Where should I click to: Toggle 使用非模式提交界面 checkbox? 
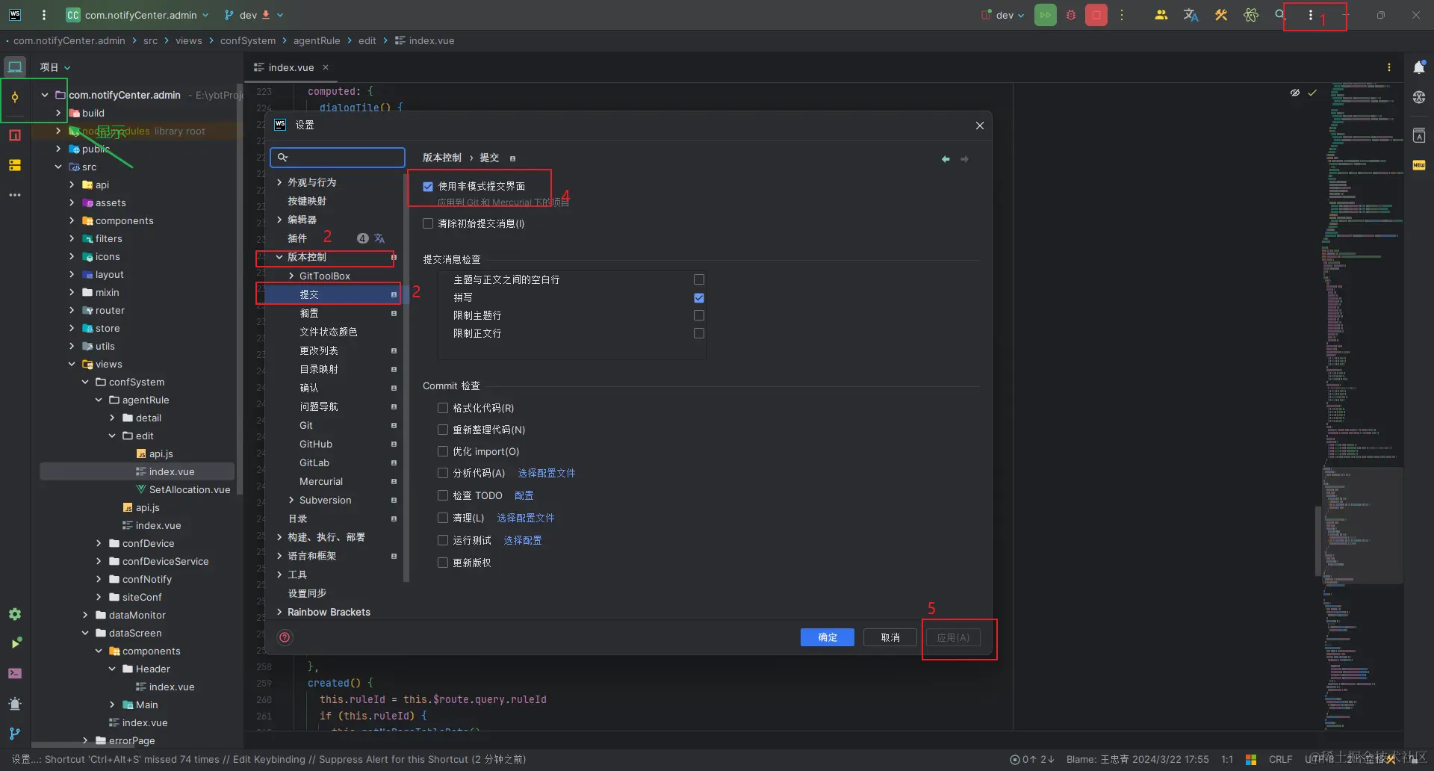tap(428, 187)
